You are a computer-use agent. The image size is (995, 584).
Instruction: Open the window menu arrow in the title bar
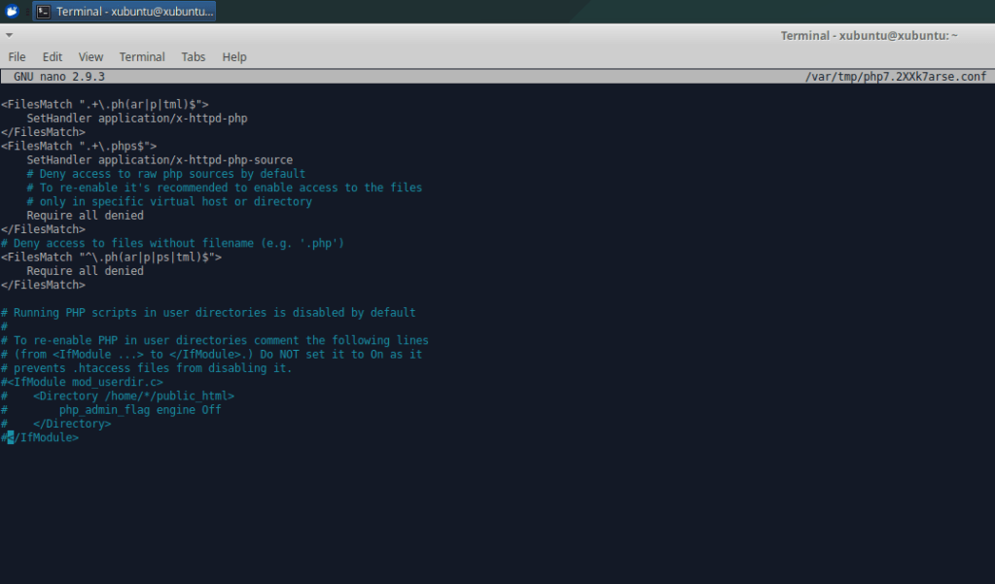pyautogui.click(x=9, y=35)
